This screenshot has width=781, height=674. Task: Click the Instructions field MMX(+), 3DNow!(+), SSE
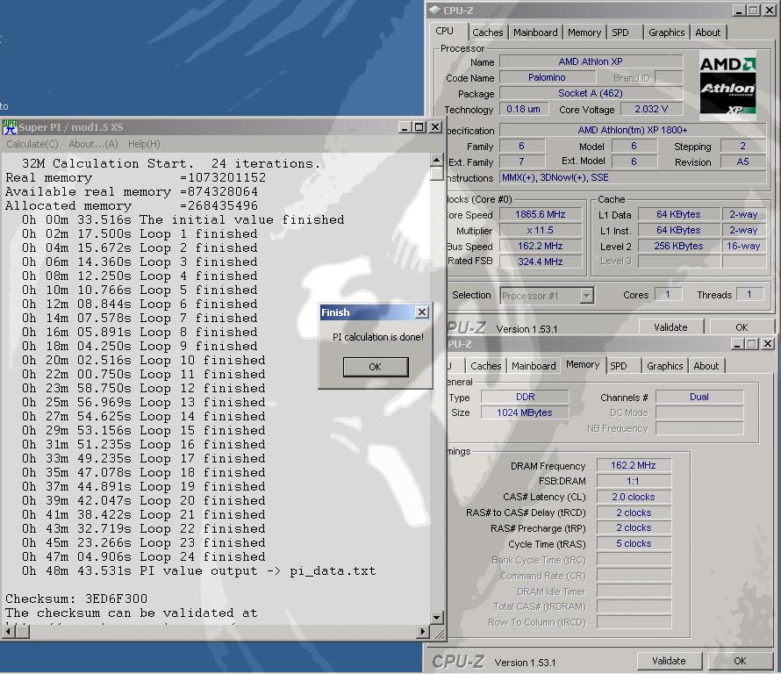pyautogui.click(x=633, y=177)
